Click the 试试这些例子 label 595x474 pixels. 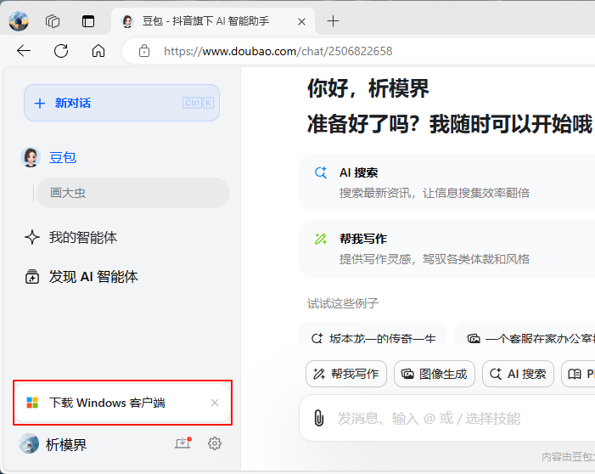coord(343,303)
